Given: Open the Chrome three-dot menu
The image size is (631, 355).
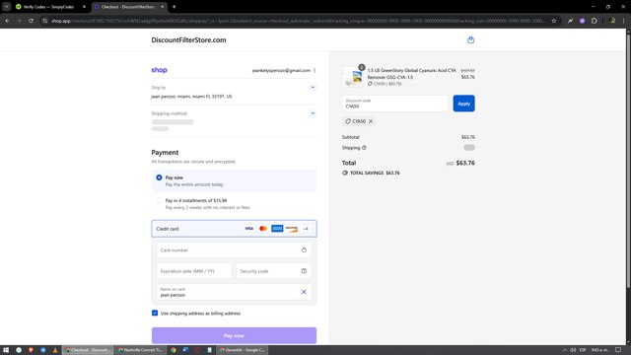Looking at the screenshot, I should pos(623,21).
